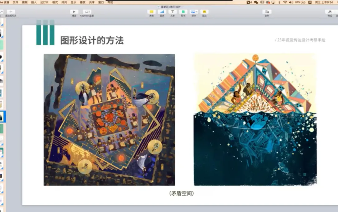Insert a chart from the toolbar
Screen dimensions: 338x212
click(162, 12)
